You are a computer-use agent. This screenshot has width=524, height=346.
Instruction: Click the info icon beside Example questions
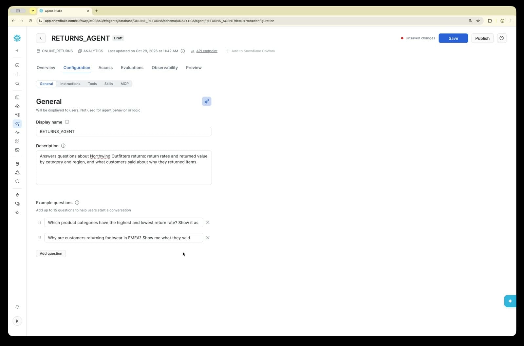coord(77,203)
